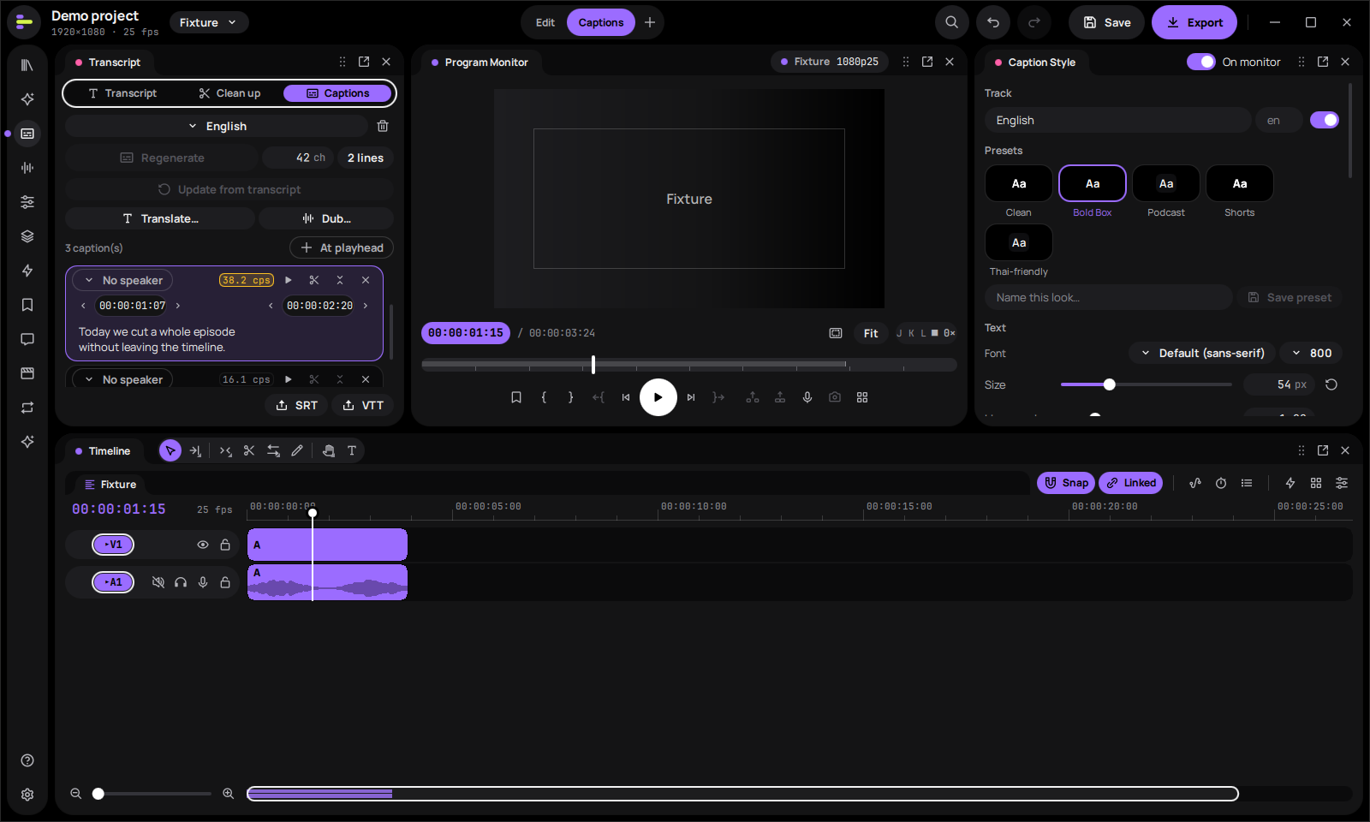This screenshot has height=822, width=1370.
Task: Add caption At playhead
Action: (x=342, y=247)
